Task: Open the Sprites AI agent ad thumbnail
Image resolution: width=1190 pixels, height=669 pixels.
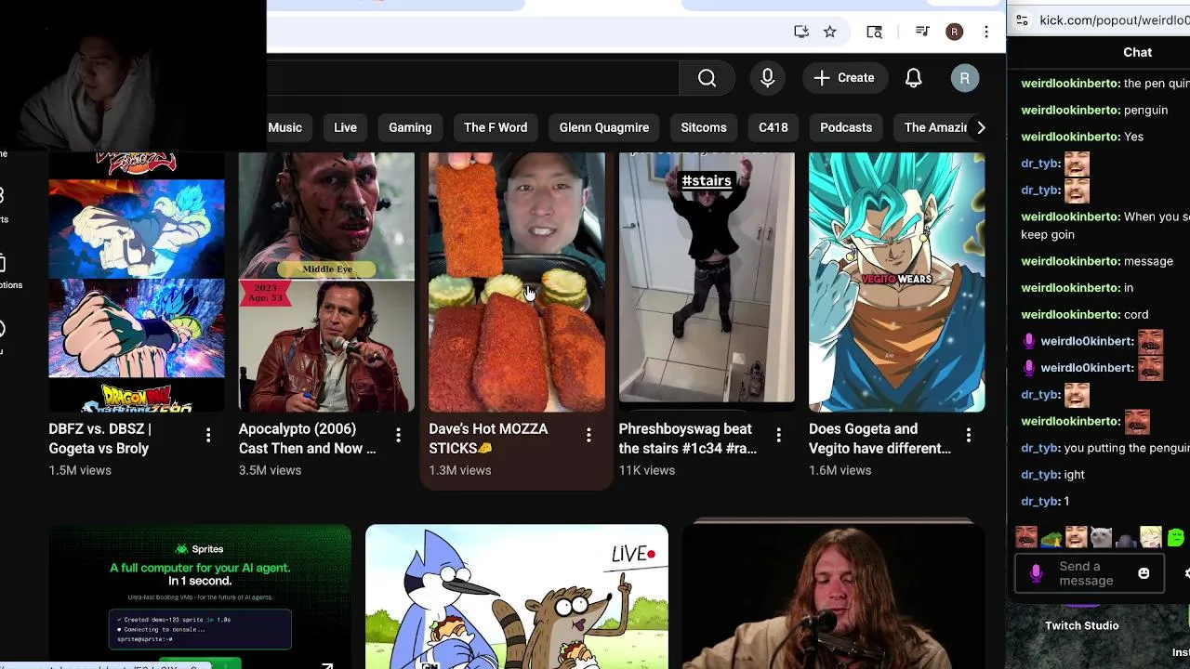Action: click(x=200, y=597)
